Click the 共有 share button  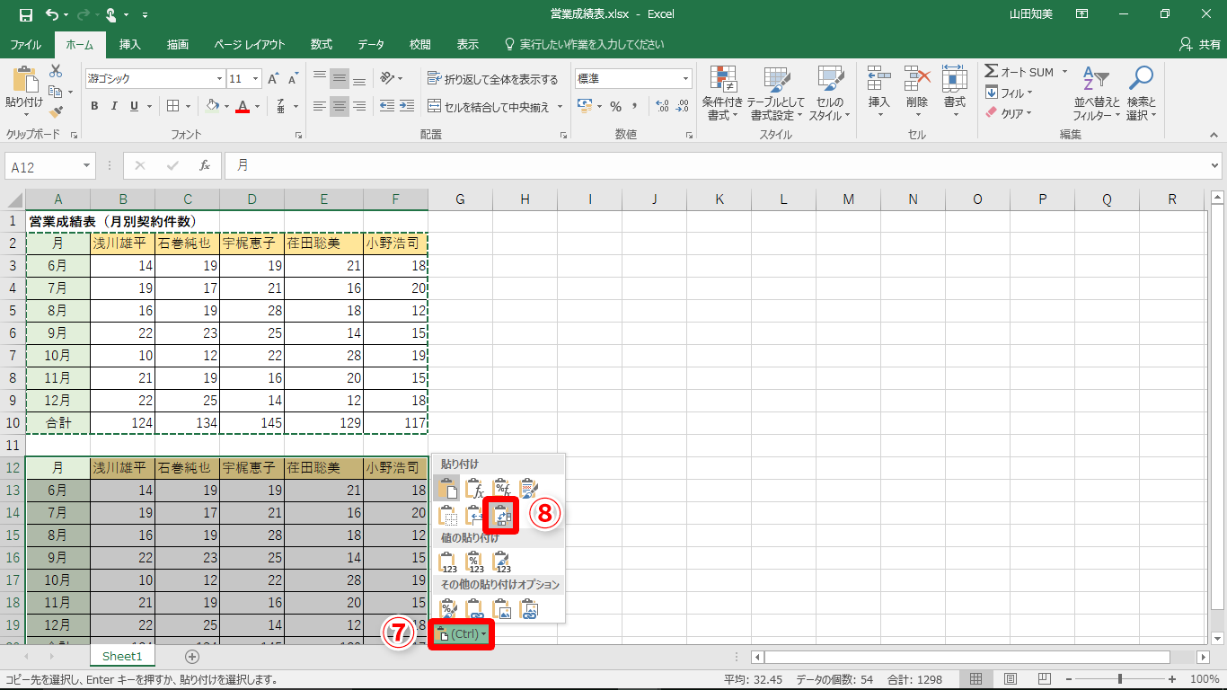1199,44
